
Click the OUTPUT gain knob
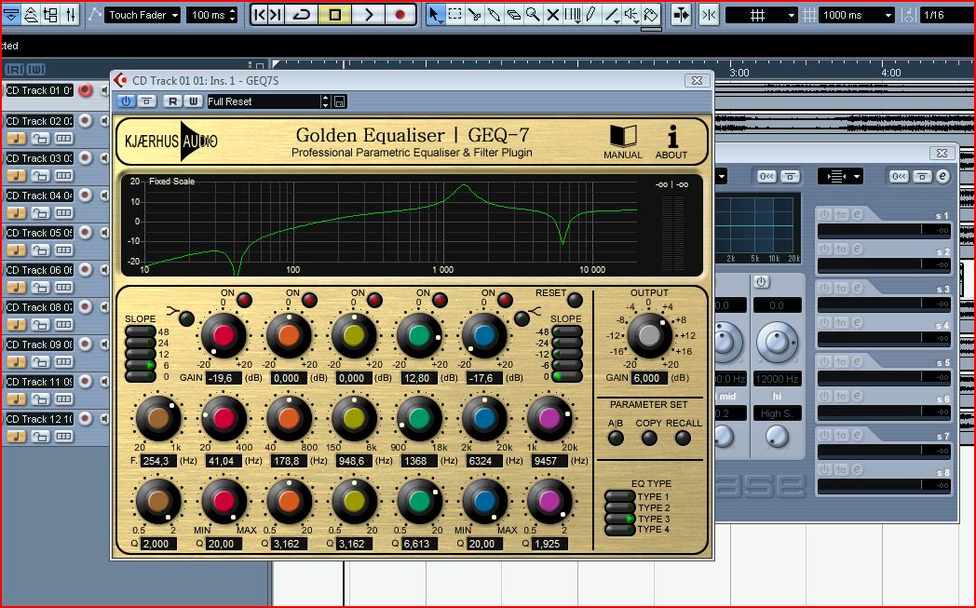pos(649,335)
